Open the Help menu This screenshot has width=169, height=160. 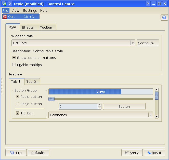click(x=44, y=10)
